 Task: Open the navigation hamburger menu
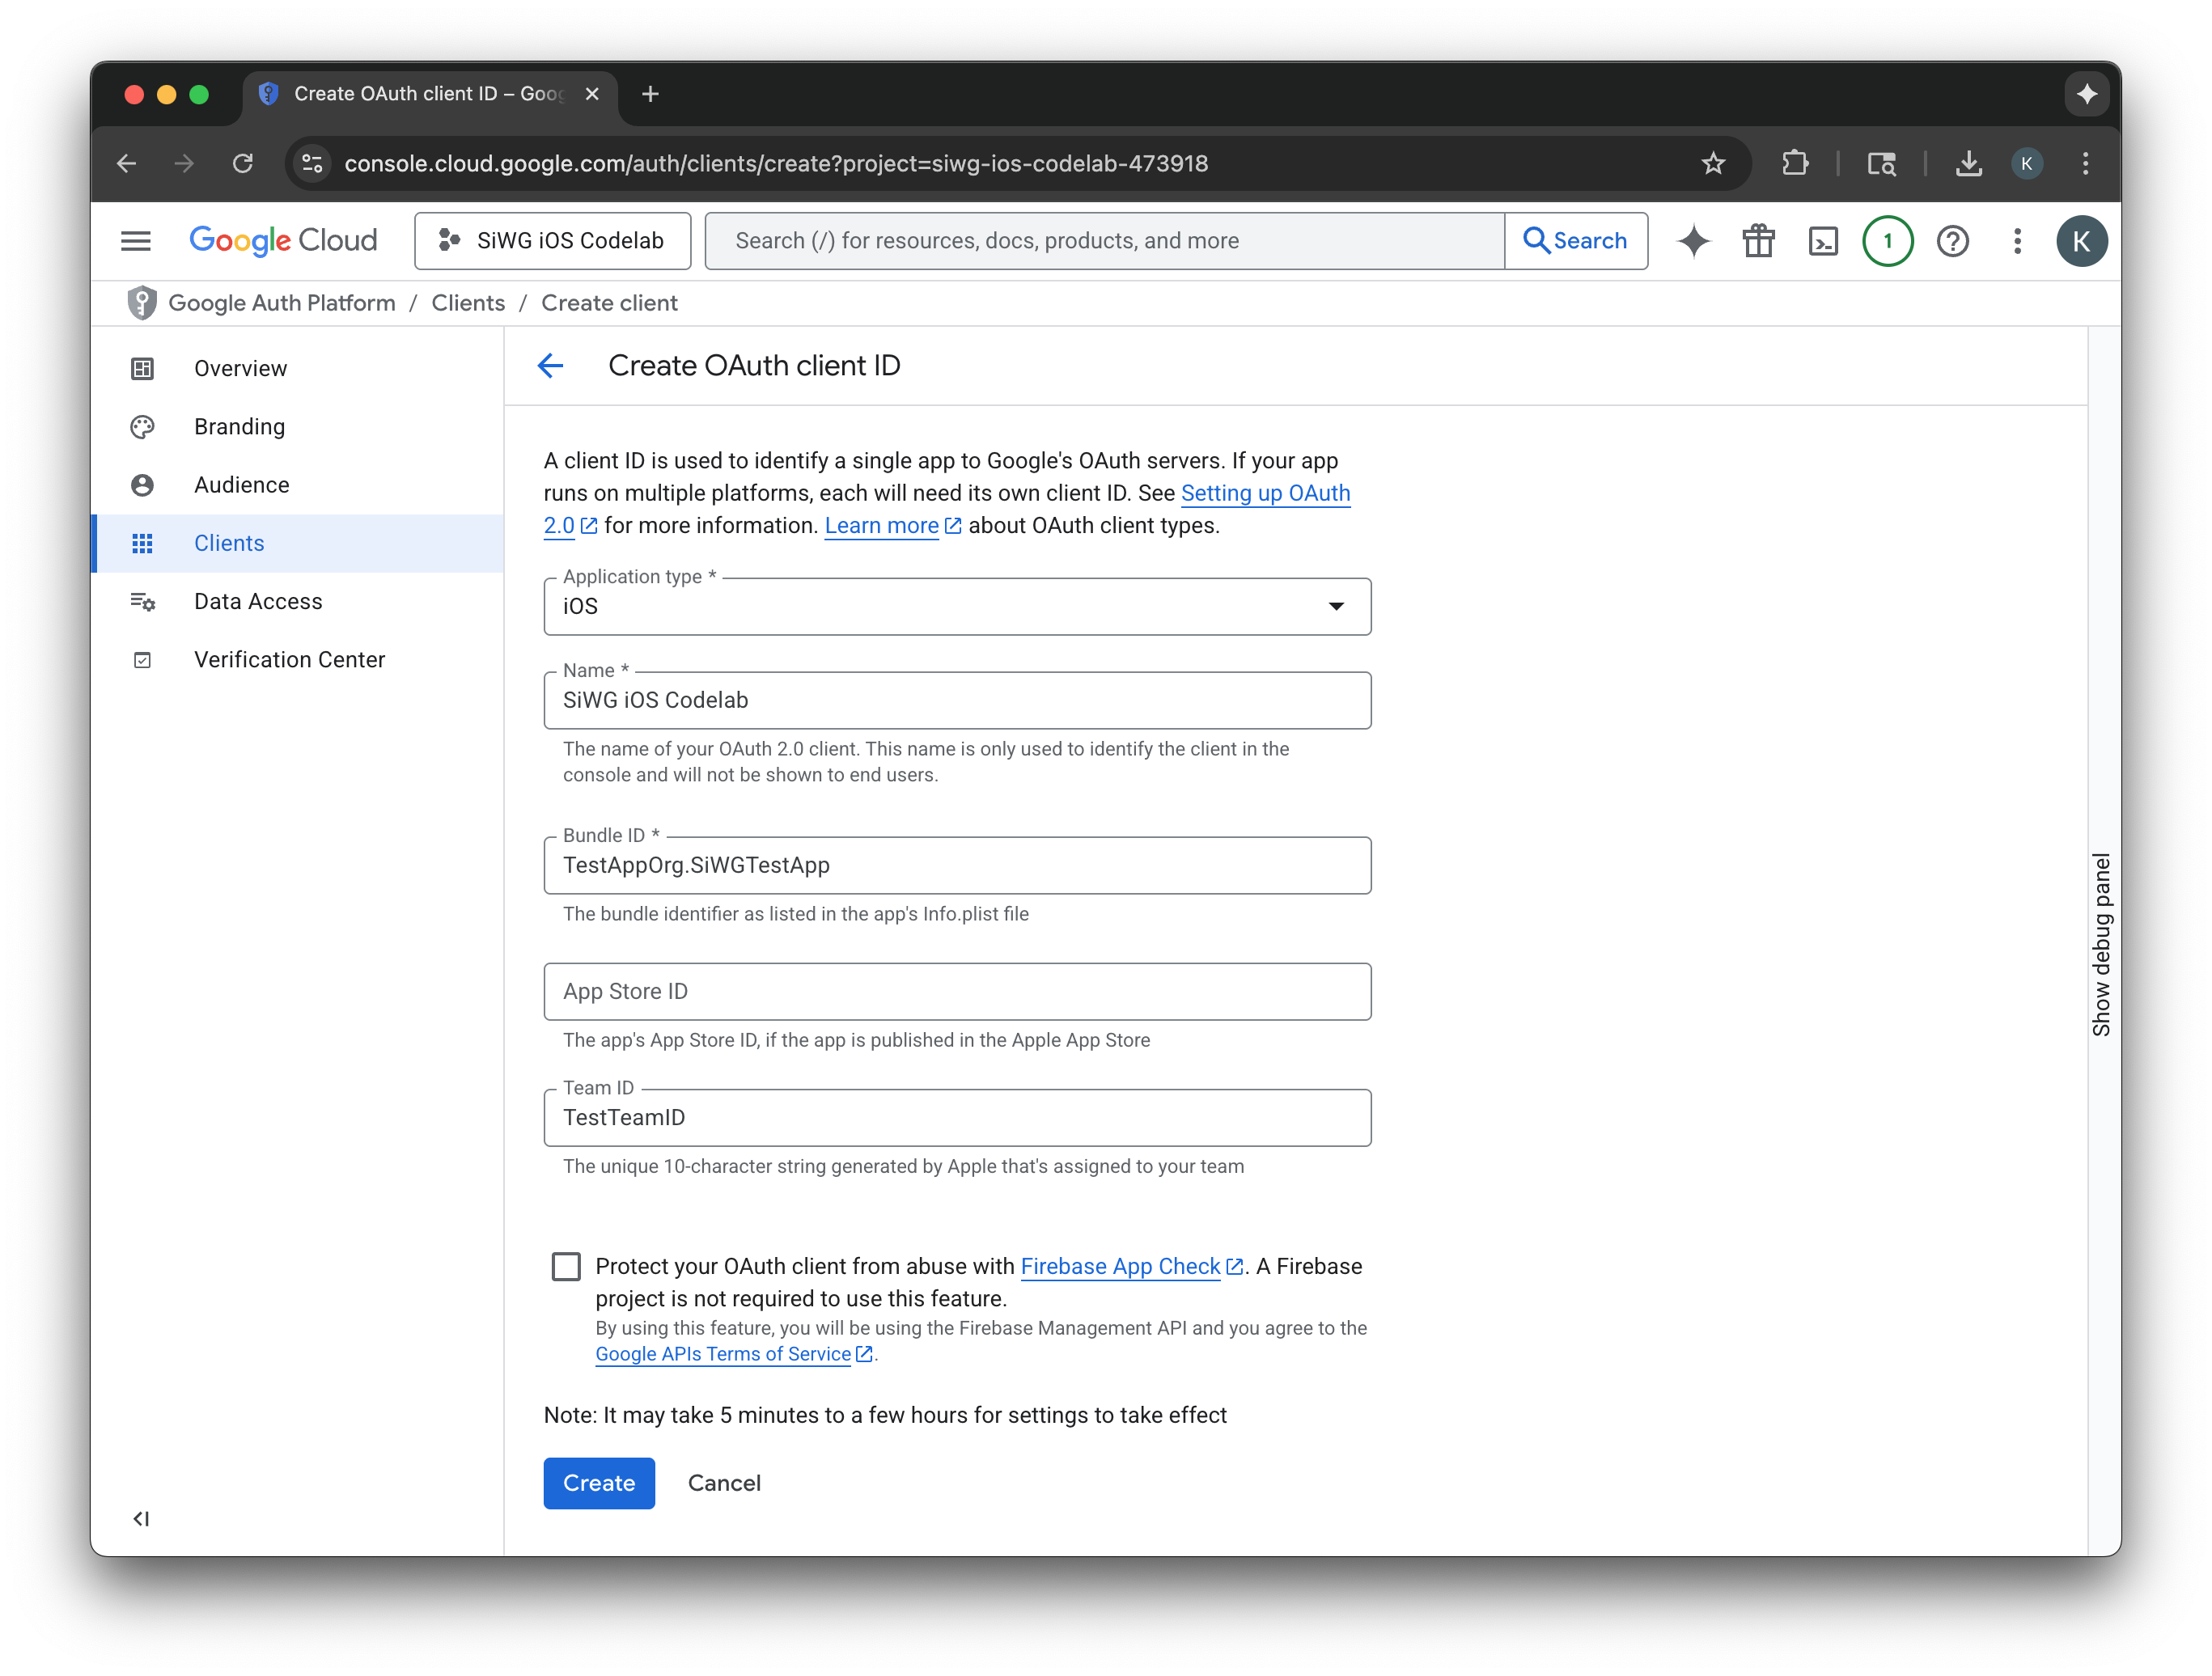click(135, 240)
